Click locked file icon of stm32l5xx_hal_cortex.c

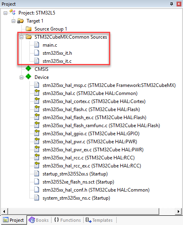(37, 101)
